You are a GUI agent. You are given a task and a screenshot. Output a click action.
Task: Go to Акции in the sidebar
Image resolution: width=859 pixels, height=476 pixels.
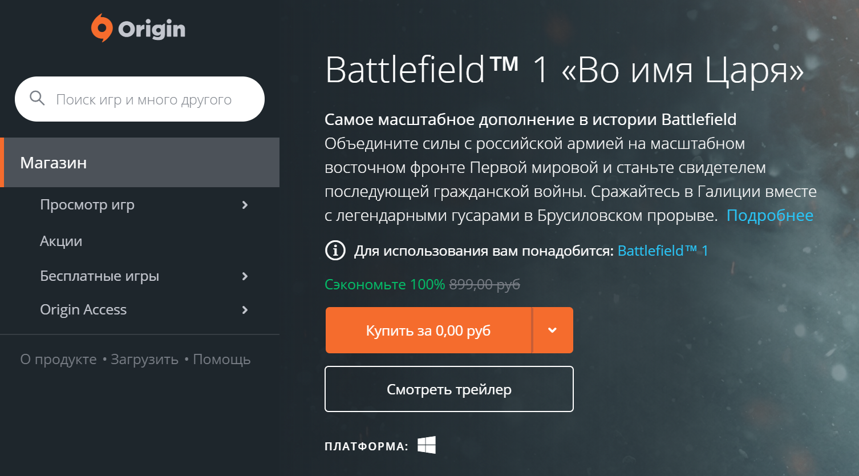61,241
